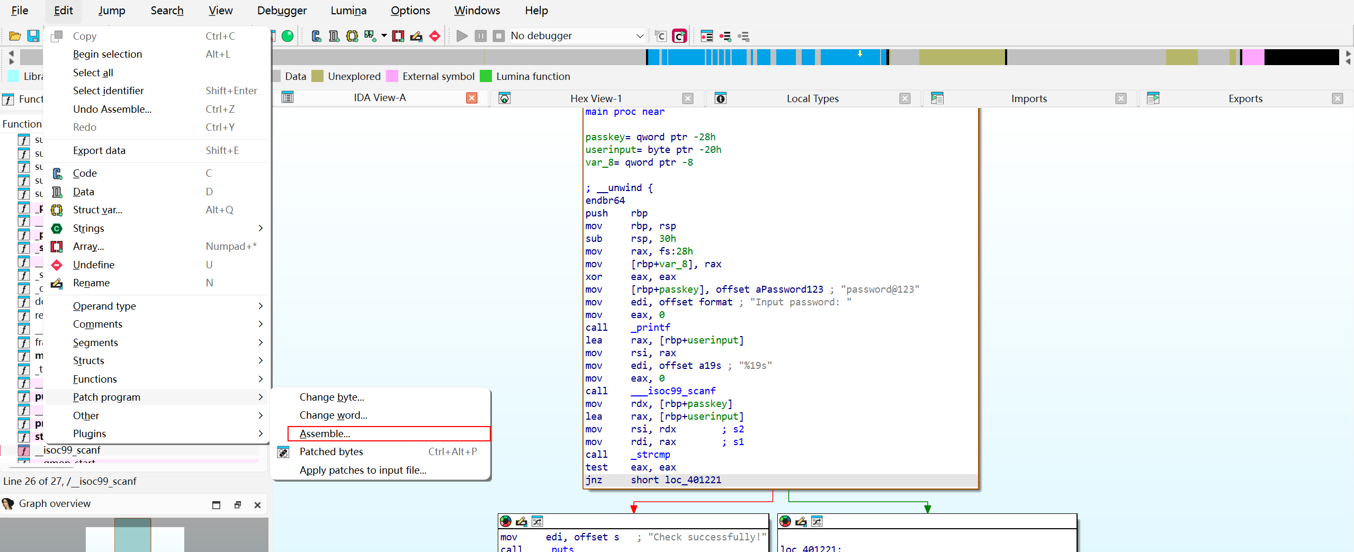
Task: Open the breakpoint list toolbar icon
Action: pyautogui.click(x=707, y=36)
